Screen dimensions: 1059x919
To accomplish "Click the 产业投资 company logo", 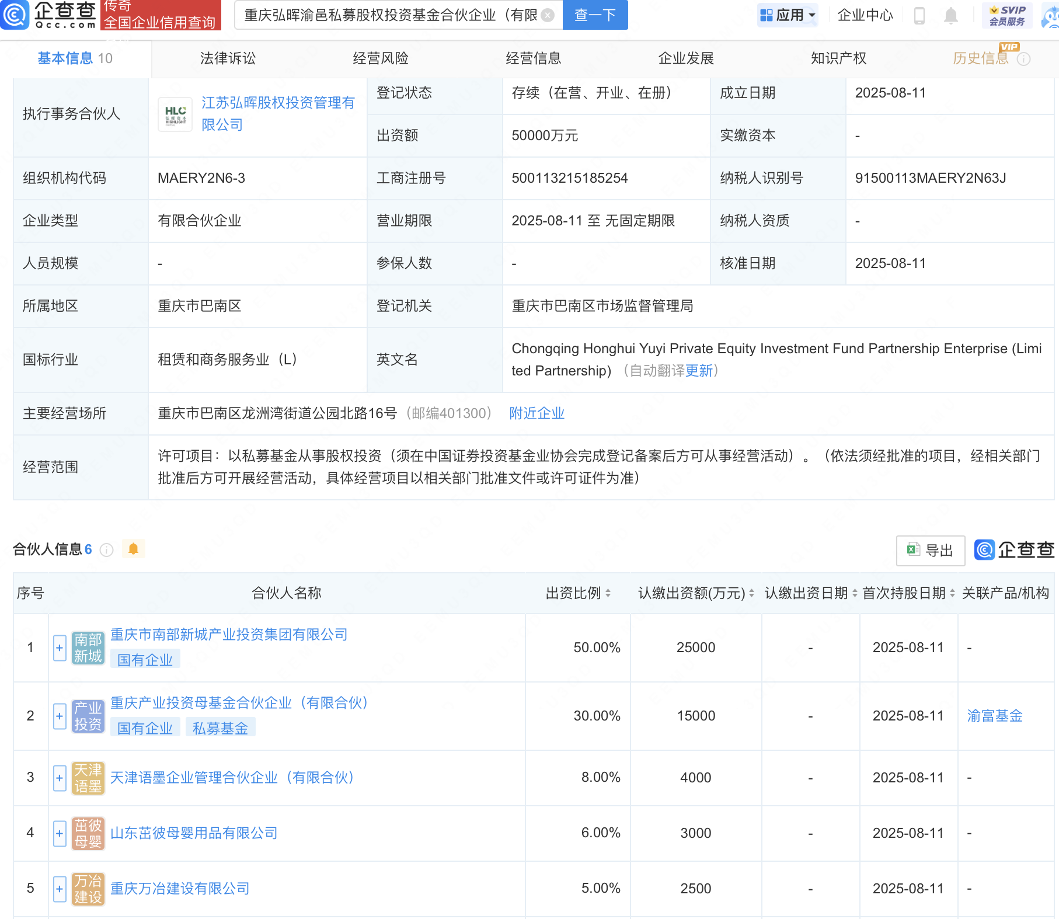I will coord(88,716).
